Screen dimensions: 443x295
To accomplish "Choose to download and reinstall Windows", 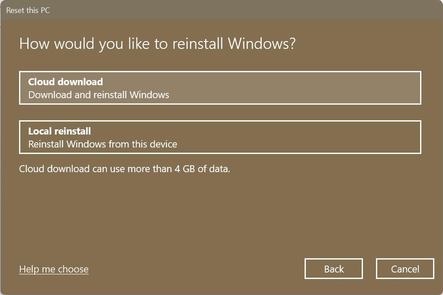I will coord(220,87).
